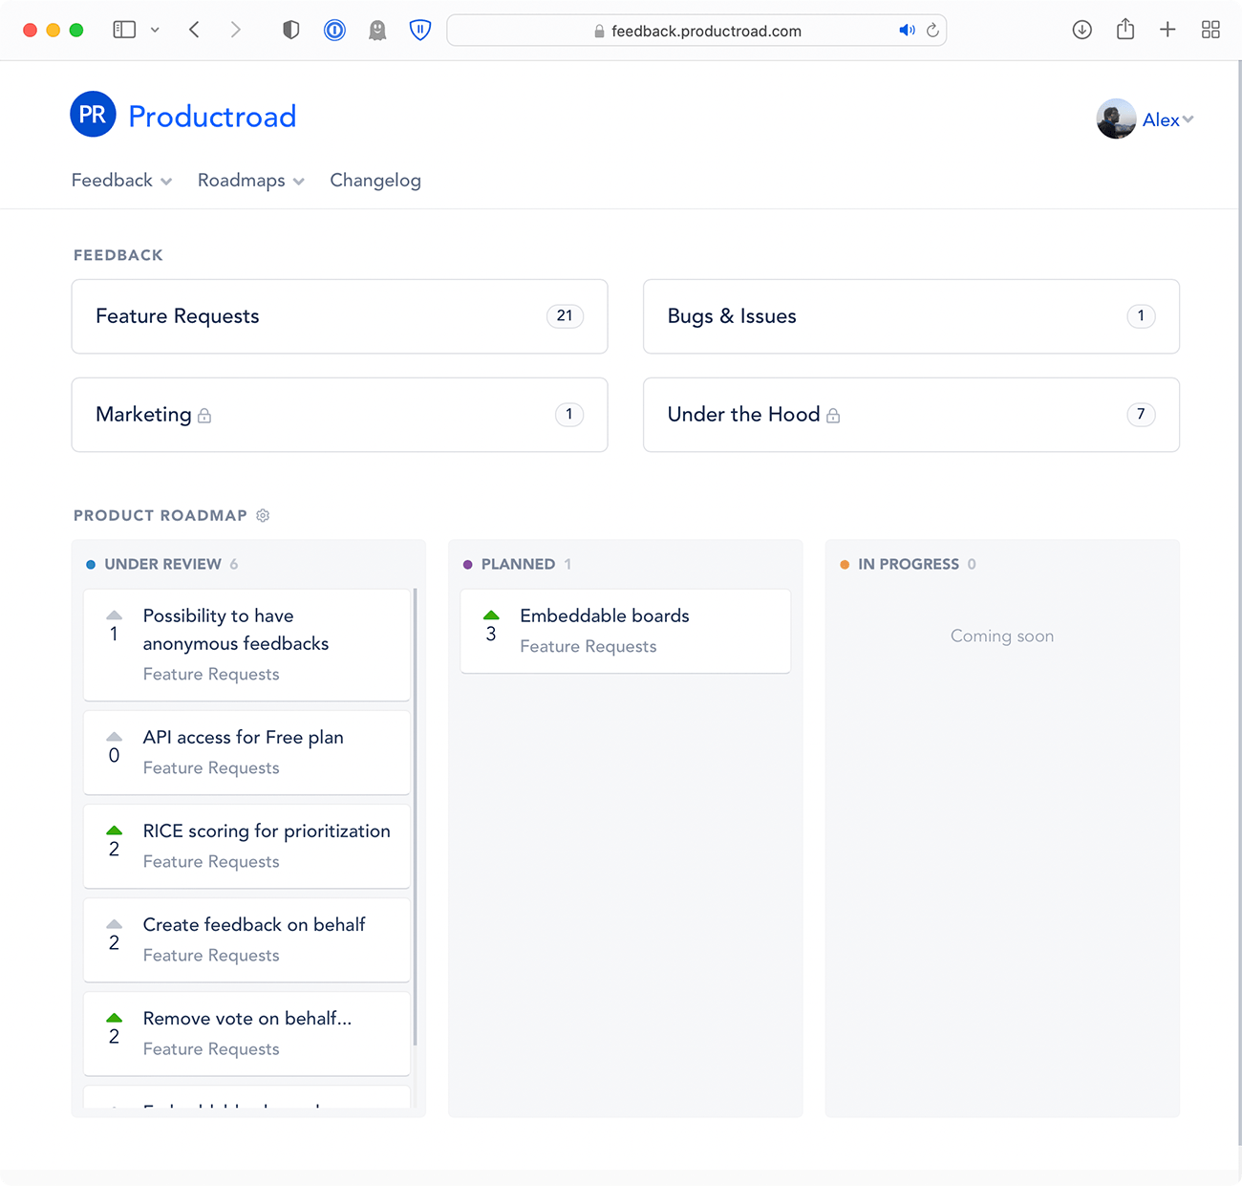Click the PLANNED column header

pos(518,564)
